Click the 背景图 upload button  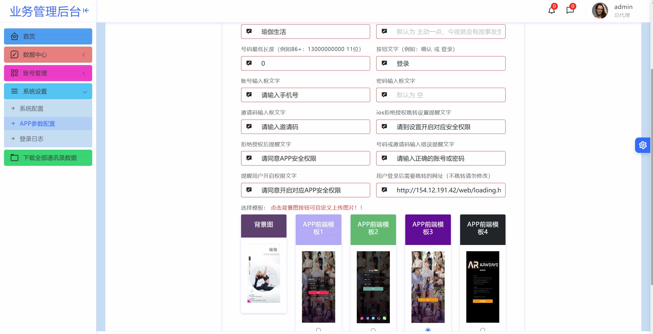tap(264, 225)
